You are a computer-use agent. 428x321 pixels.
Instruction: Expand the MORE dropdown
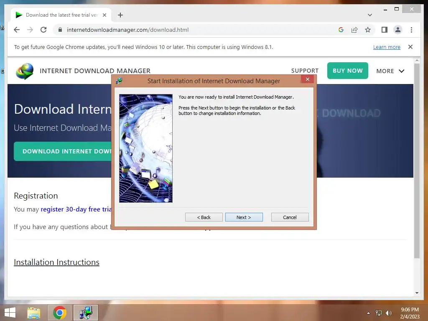(390, 71)
